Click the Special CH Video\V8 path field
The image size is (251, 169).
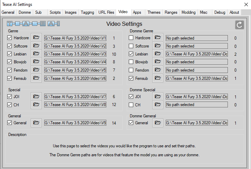click(x=75, y=105)
